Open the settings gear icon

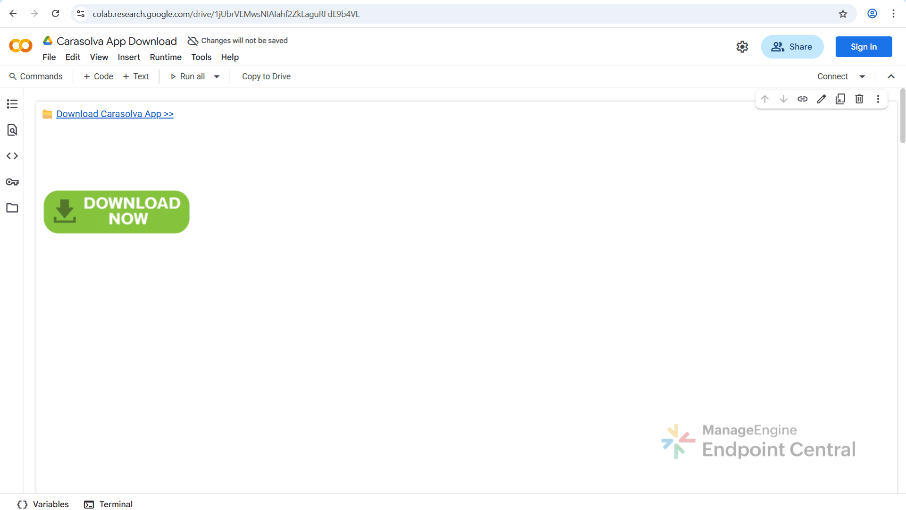742,47
